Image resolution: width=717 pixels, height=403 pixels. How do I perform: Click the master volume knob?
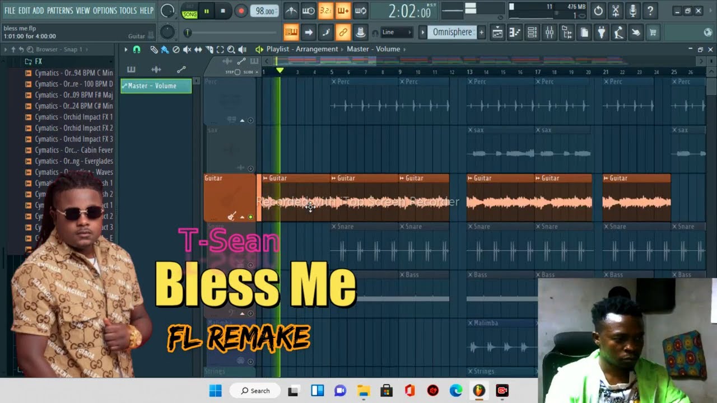[167, 10]
